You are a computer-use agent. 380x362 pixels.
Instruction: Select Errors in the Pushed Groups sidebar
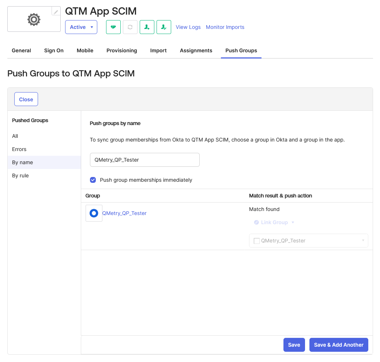[19, 149]
